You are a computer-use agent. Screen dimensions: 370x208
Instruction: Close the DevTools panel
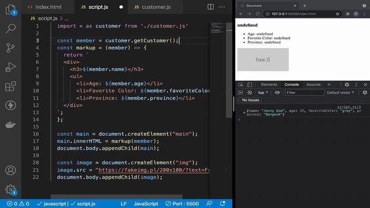tap(365, 85)
